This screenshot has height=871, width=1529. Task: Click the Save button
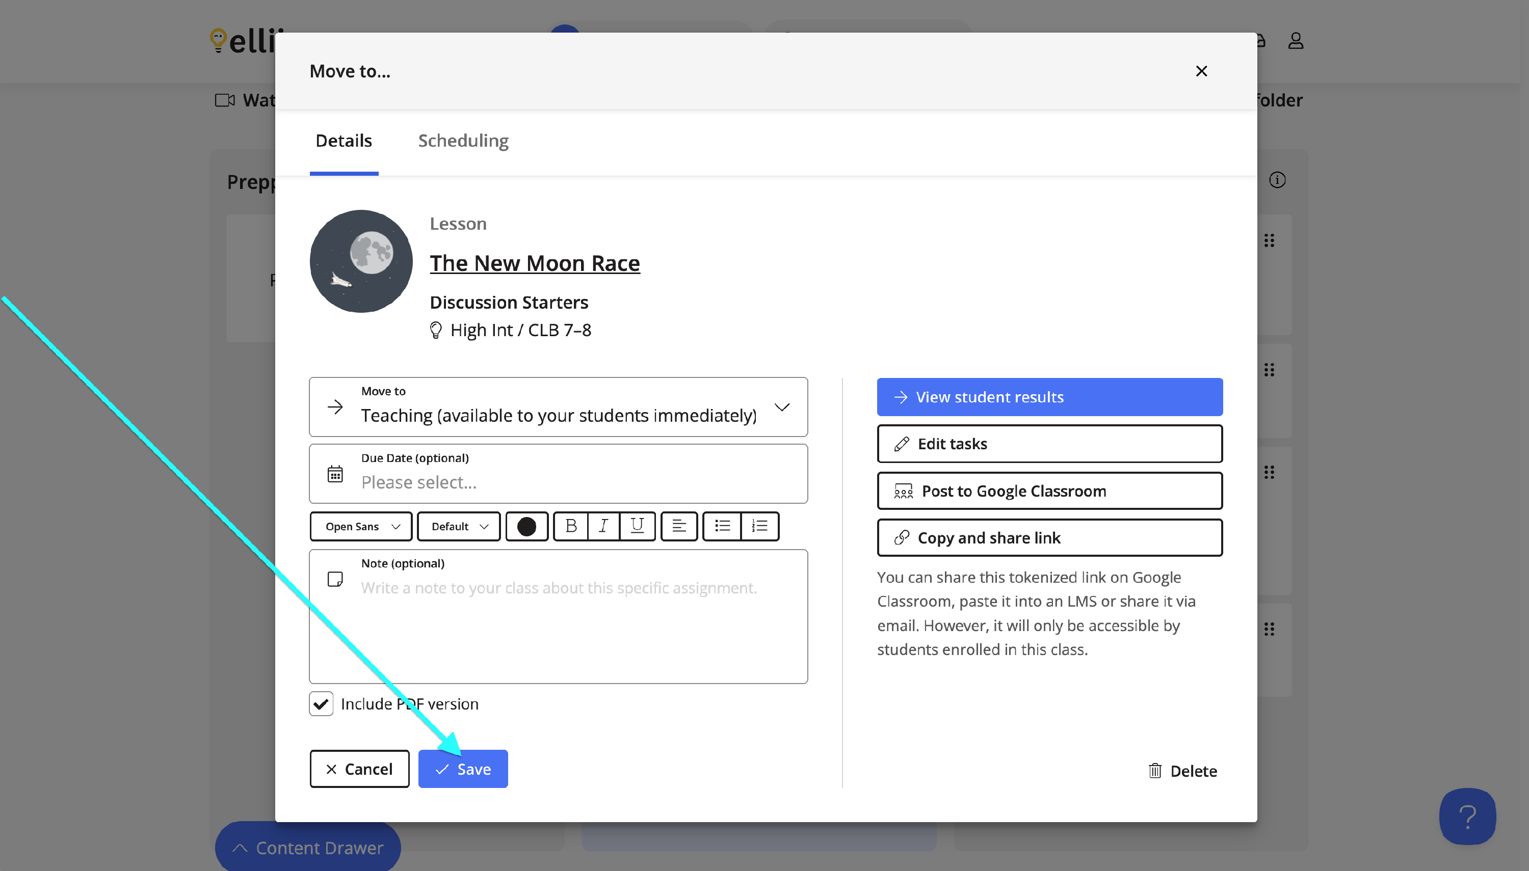click(463, 769)
